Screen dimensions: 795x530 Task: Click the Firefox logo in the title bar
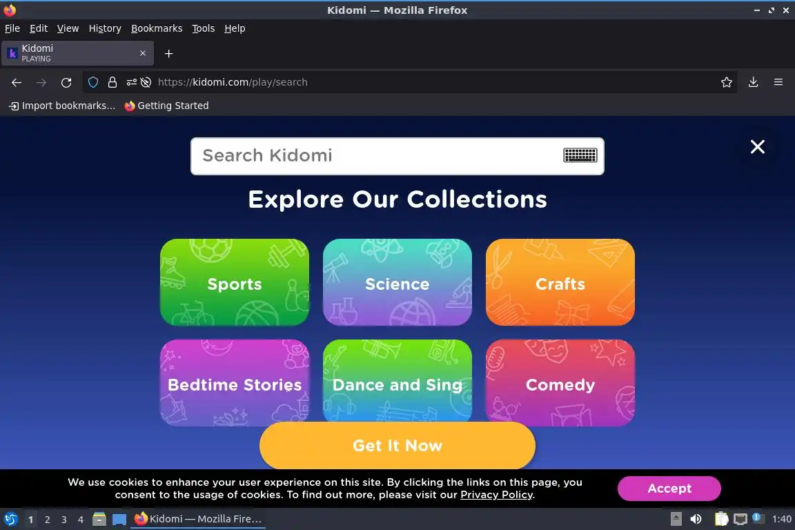10,10
